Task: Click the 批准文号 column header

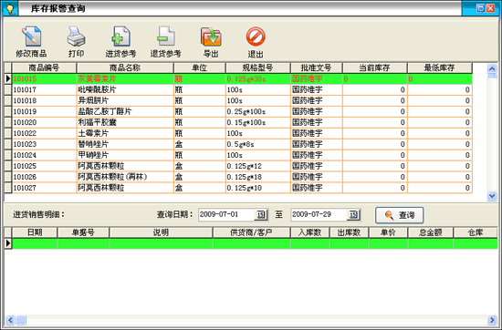Action: point(317,67)
